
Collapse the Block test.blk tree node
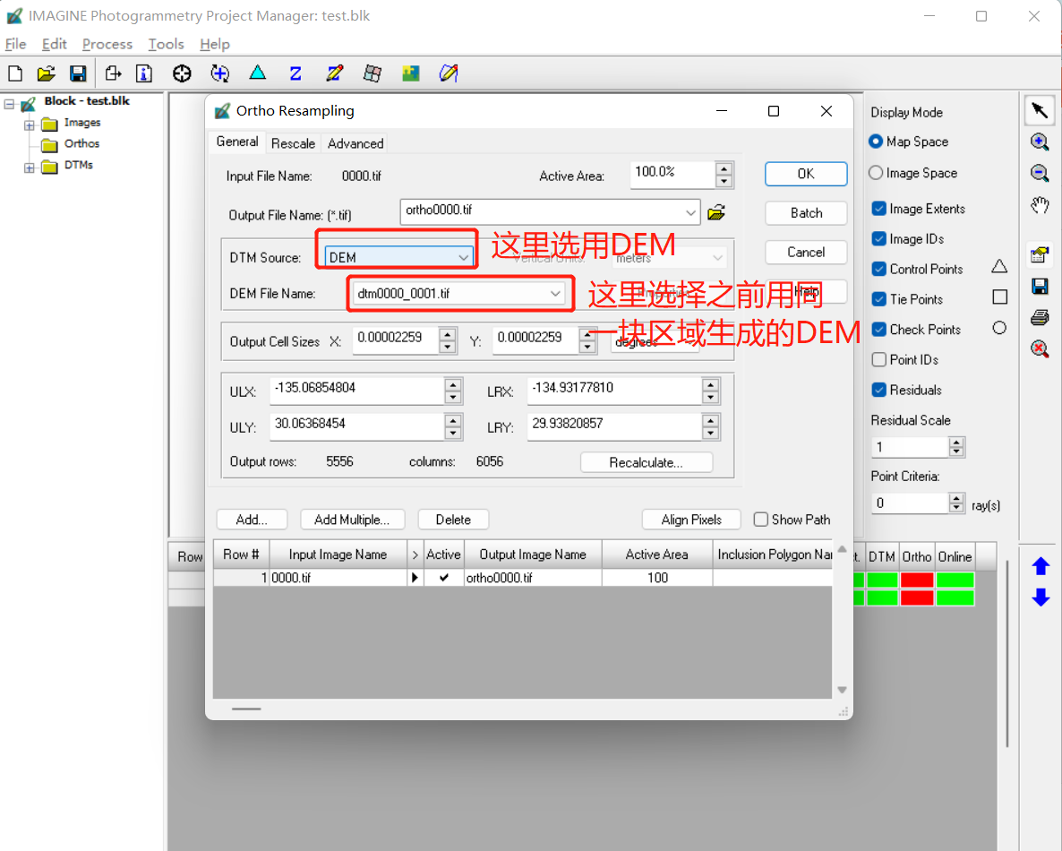pos(10,104)
